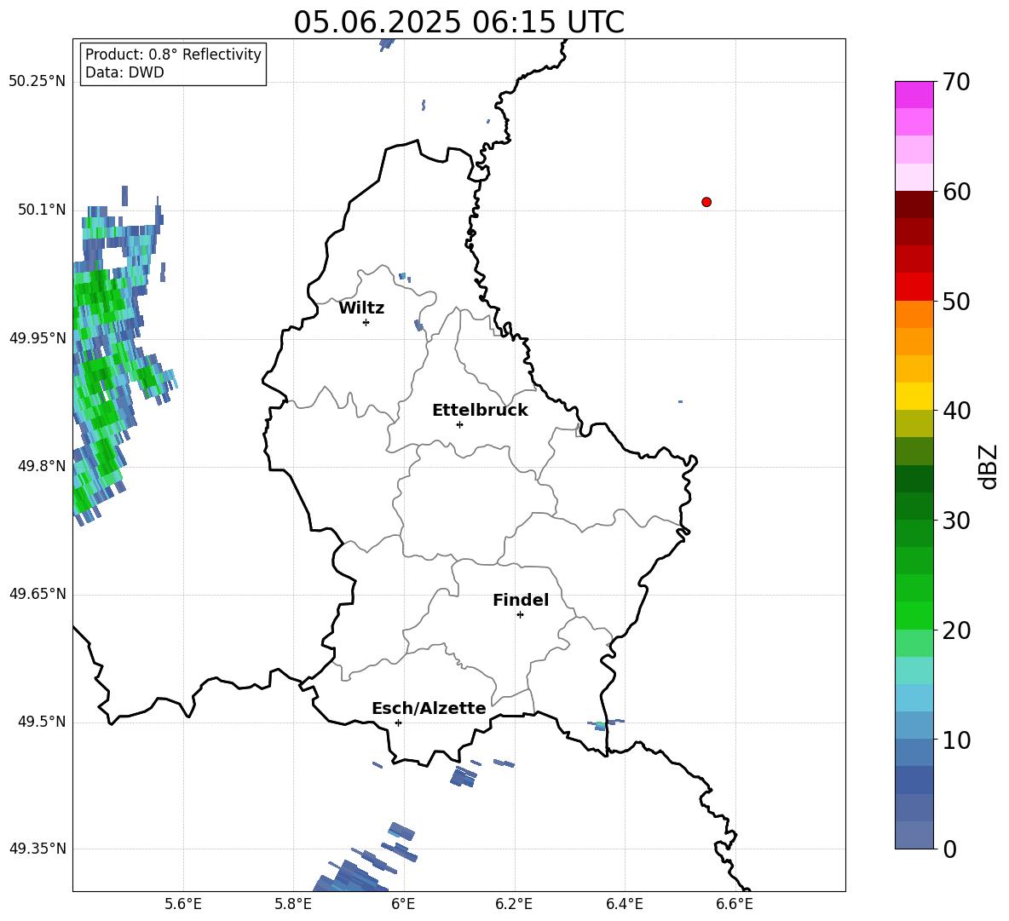Click the Product: 0.8° Reflectivity text
1009x921 pixels.
tap(173, 55)
